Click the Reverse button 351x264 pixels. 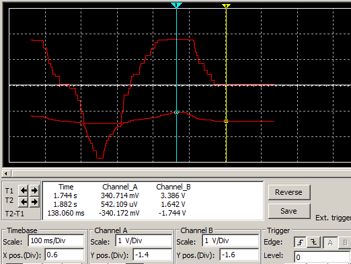[289, 192]
